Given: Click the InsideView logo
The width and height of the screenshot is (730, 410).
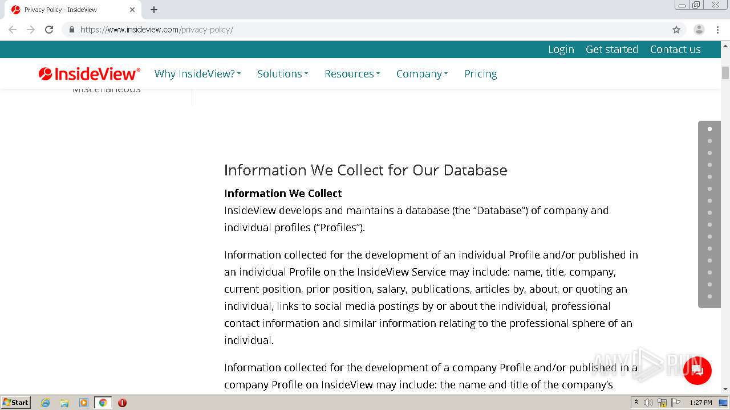Looking at the screenshot, I should pos(90,73).
